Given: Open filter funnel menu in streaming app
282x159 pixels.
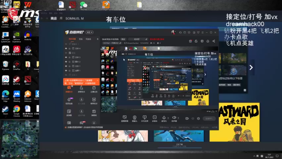Looking at the screenshot, I should click(198, 33).
